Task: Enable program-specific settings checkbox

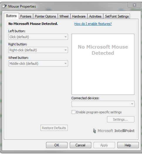Action: click(73, 112)
